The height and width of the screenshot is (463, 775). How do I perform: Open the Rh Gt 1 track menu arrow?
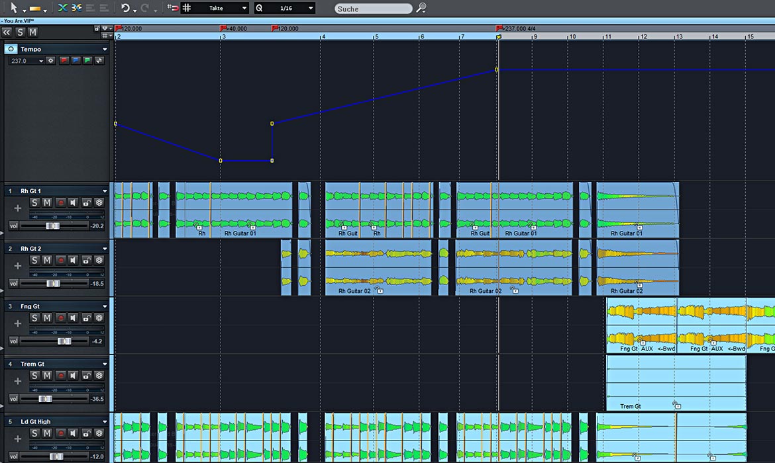(105, 191)
